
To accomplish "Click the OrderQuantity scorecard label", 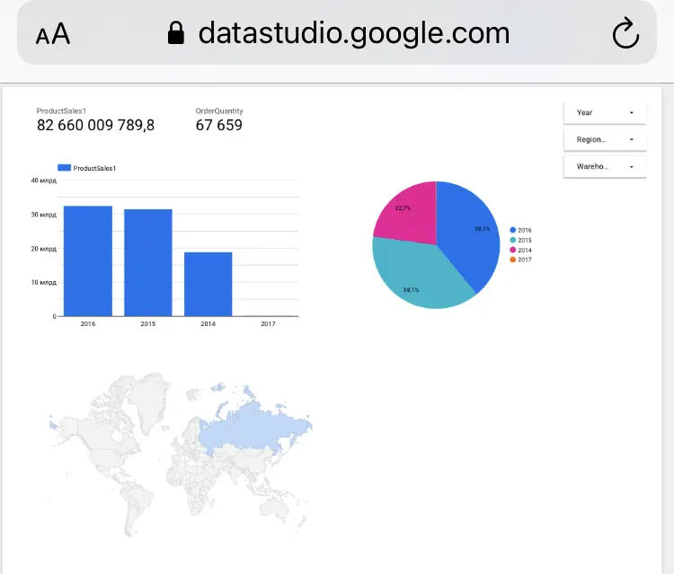I will point(219,110).
